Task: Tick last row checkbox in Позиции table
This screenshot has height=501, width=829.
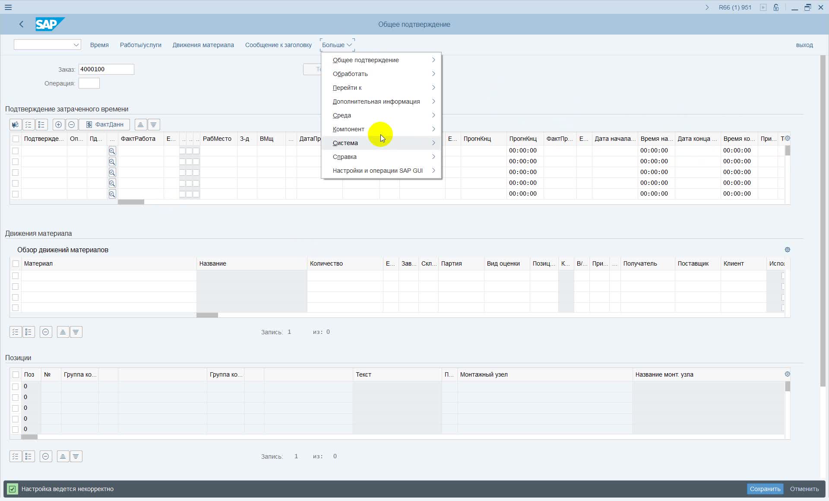Action: point(16,429)
